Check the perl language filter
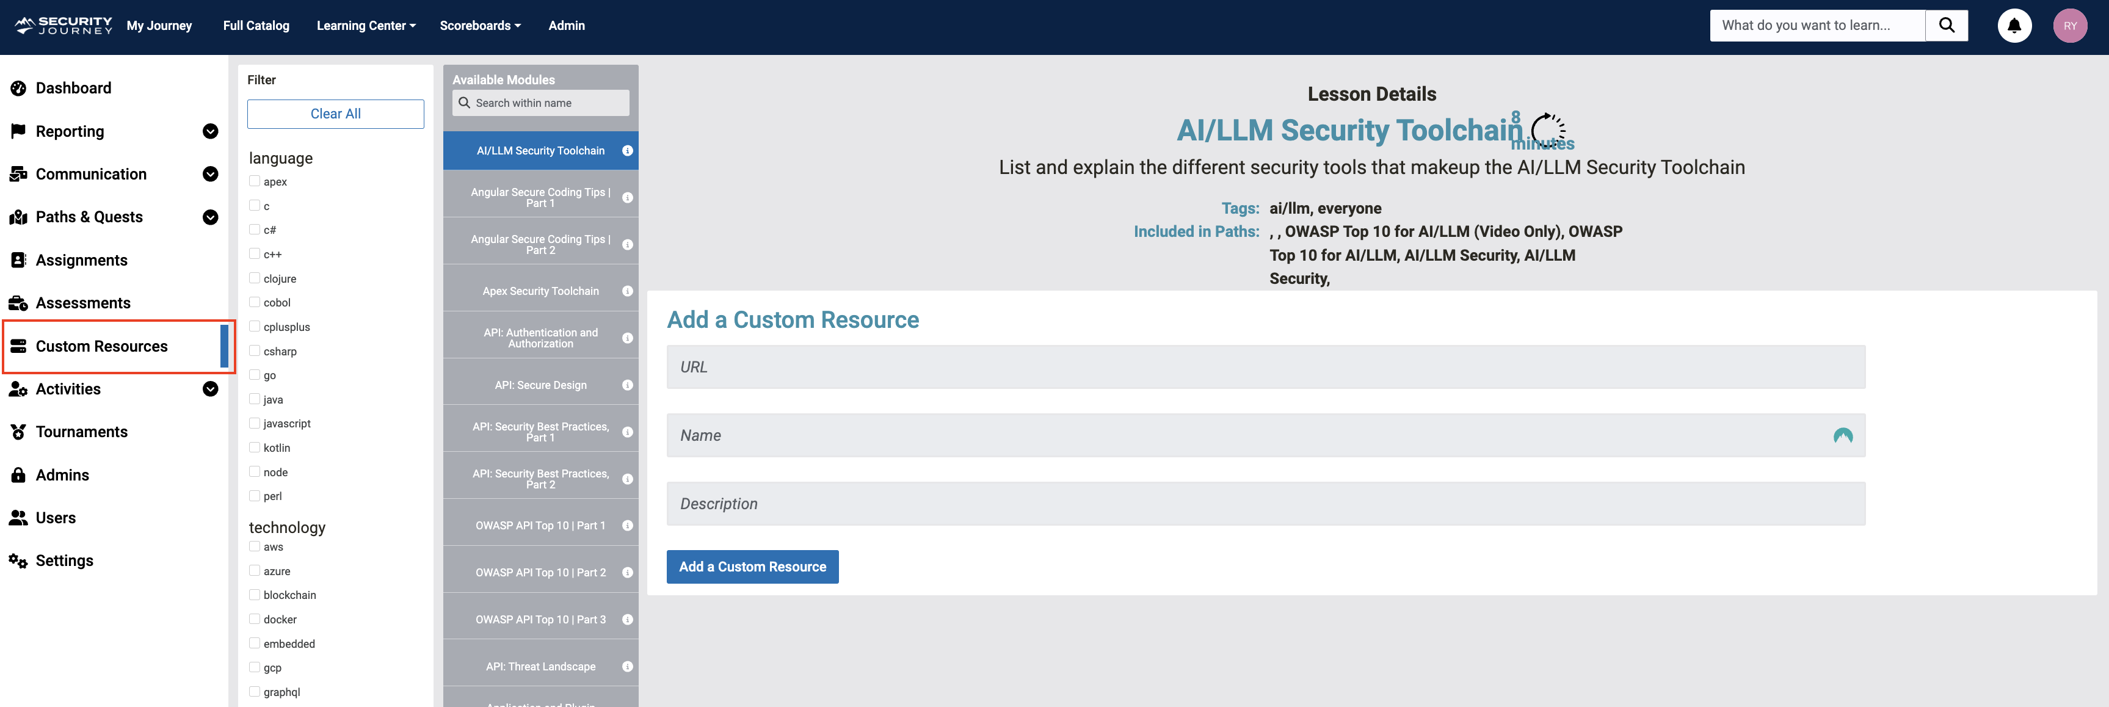This screenshot has width=2109, height=707. [255, 496]
